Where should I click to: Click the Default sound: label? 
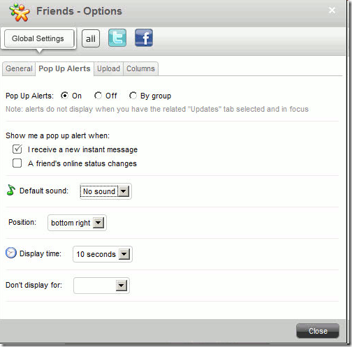coord(44,191)
